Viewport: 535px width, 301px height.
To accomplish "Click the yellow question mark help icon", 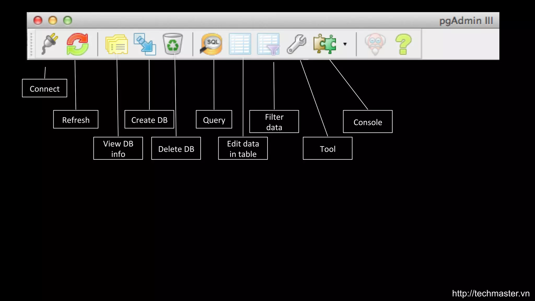I will 403,44.
